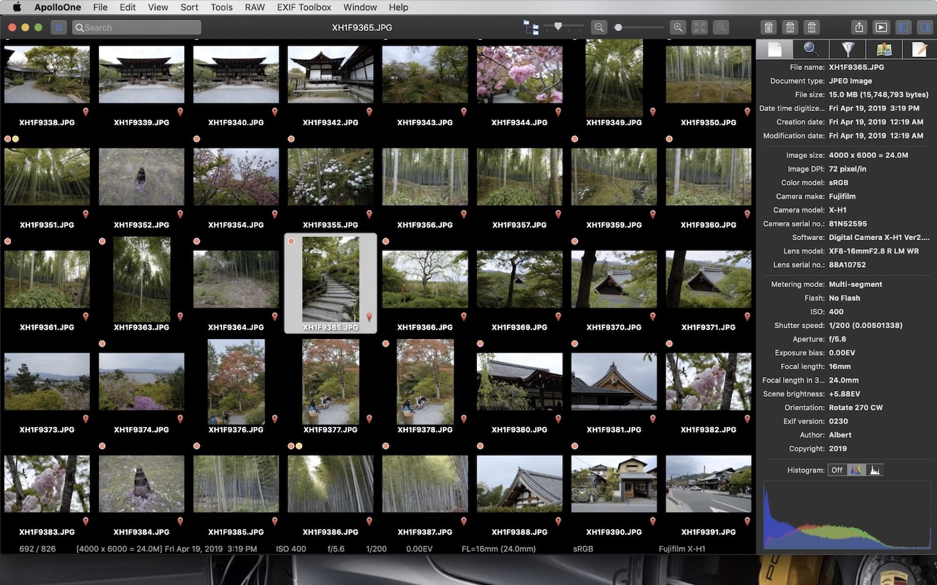Image resolution: width=937 pixels, height=585 pixels.
Task: Select the white luminance histogram mode
Action: tap(875, 470)
